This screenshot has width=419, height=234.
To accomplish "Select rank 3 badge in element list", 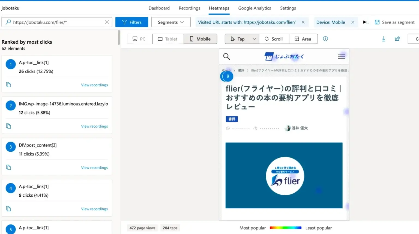I will pyautogui.click(x=11, y=147).
